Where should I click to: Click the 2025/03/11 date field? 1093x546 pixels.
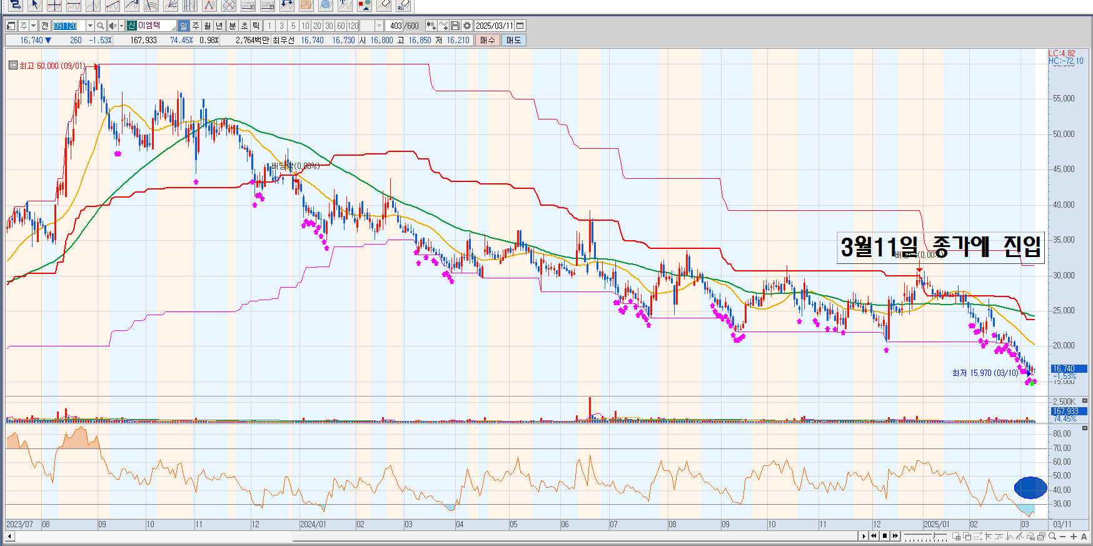pos(494,26)
